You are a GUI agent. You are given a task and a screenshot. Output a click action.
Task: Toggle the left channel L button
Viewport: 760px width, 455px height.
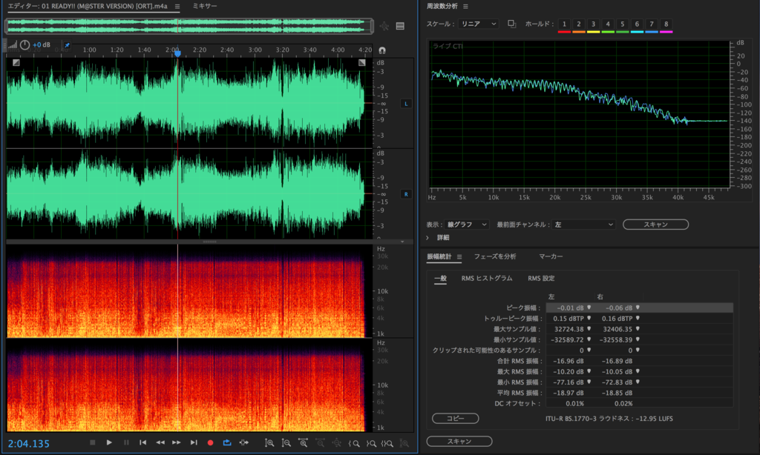click(x=406, y=104)
